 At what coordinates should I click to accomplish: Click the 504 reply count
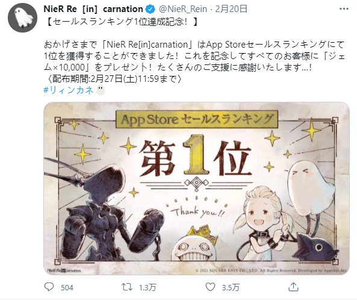tap(67, 288)
